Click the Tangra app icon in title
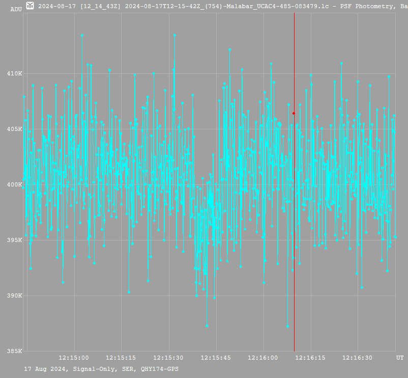The width and height of the screenshot is (408, 378). click(x=30, y=5)
